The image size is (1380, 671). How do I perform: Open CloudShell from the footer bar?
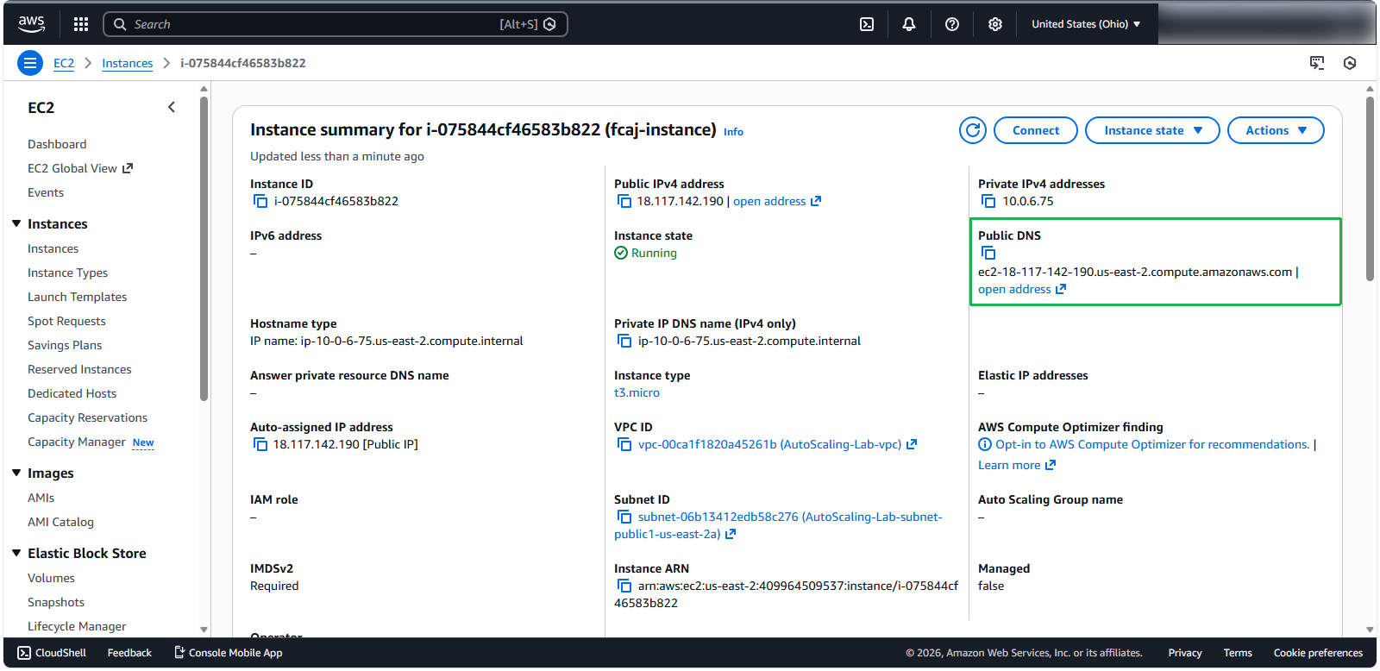click(52, 653)
